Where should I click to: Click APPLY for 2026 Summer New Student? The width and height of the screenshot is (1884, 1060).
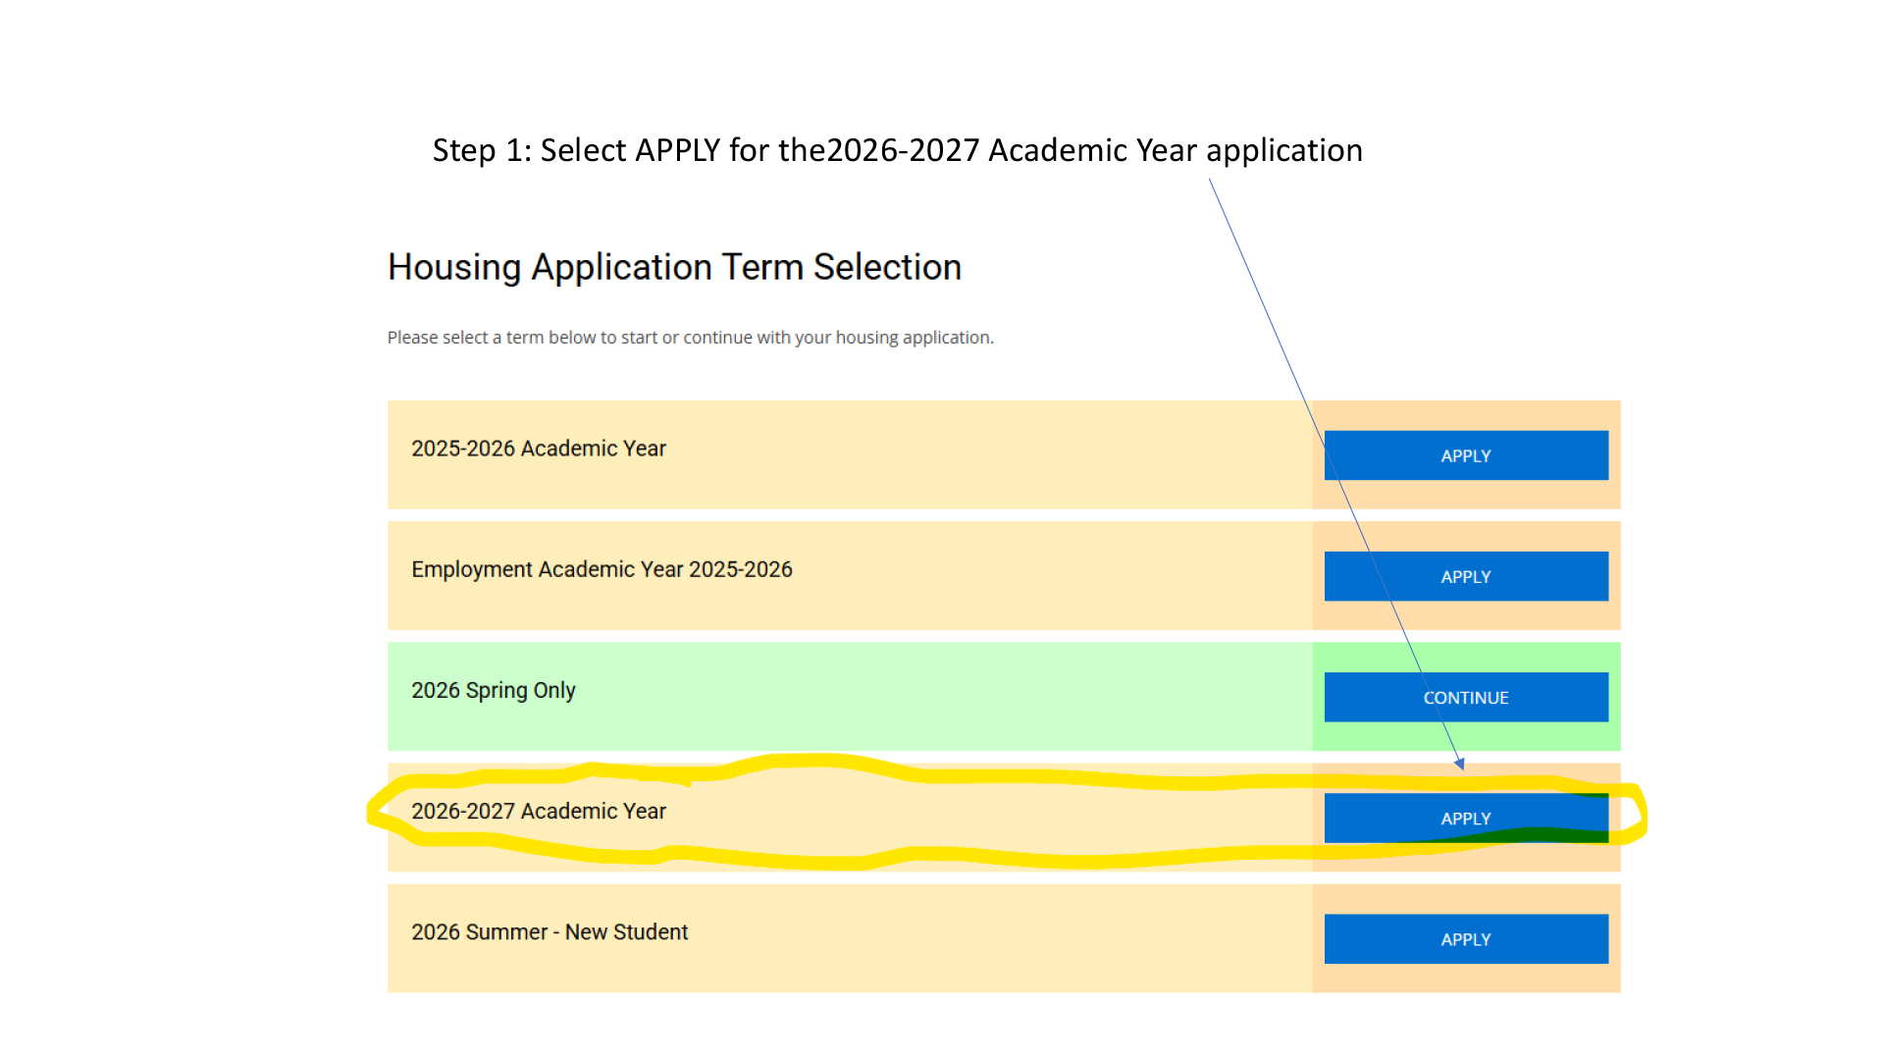[1465, 938]
